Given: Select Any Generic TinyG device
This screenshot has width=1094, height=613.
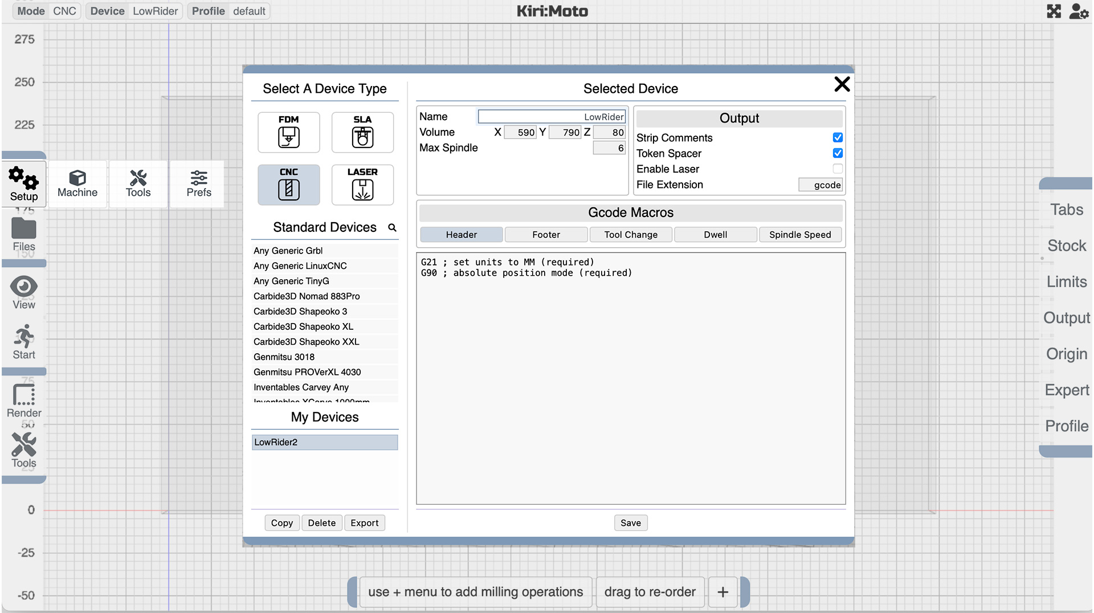Looking at the screenshot, I should tap(325, 281).
